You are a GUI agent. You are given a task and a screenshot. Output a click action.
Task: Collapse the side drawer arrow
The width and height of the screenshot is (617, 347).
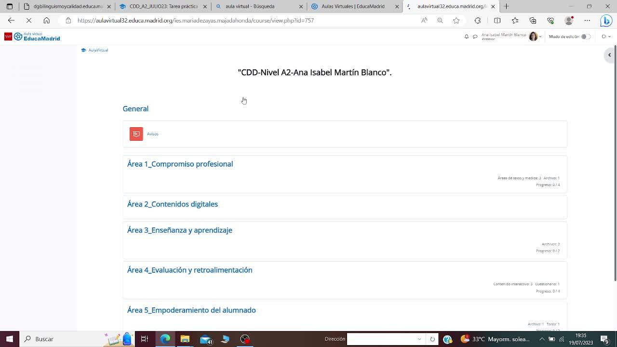(x=609, y=55)
